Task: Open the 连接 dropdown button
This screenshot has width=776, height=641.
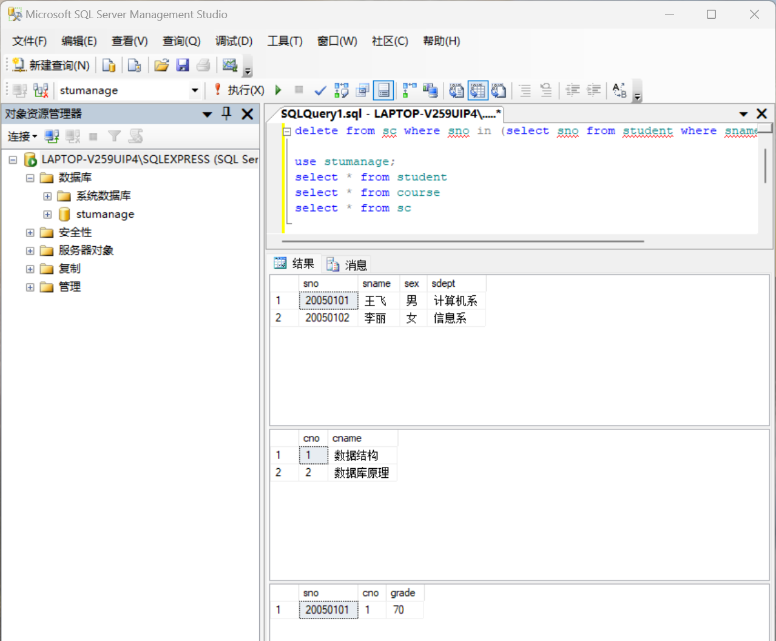Action: (x=22, y=136)
